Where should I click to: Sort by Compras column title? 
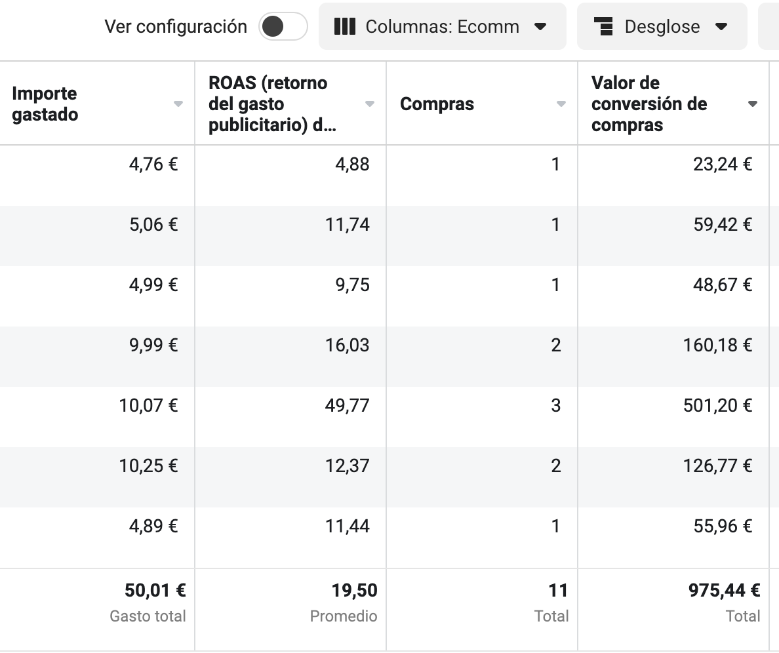[437, 104]
